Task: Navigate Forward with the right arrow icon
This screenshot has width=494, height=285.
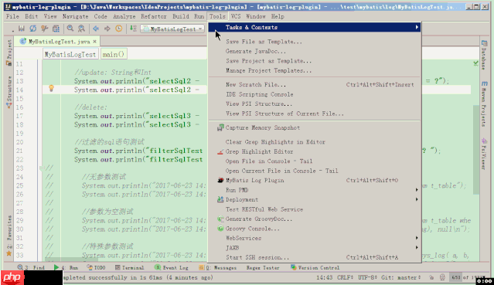Action: 107,29
